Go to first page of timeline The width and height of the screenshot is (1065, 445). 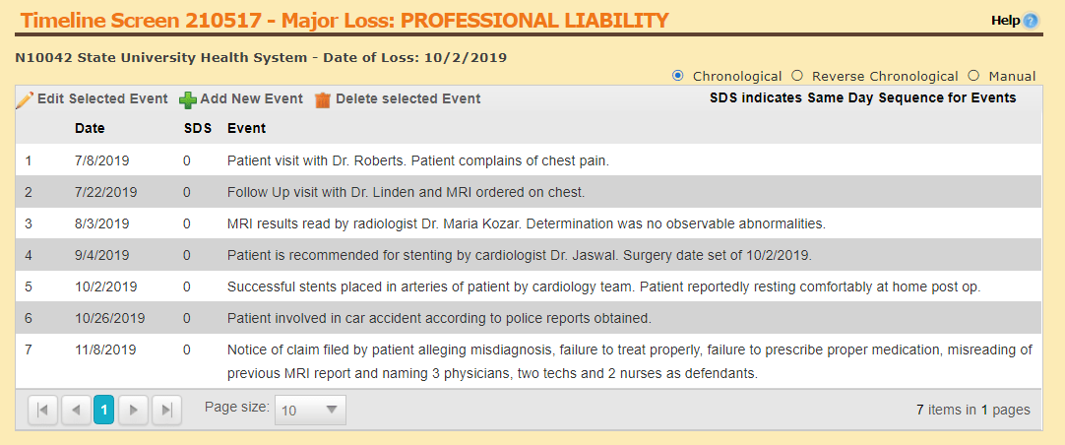coord(42,411)
